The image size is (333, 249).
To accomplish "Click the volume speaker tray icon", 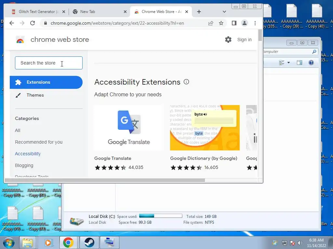I will [300, 243].
